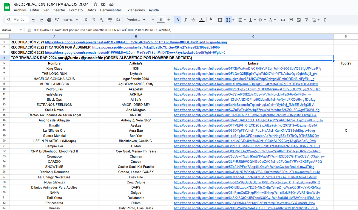358x210 pixels.
Task: Star this spreadsheet document
Action: click(x=95, y=4)
